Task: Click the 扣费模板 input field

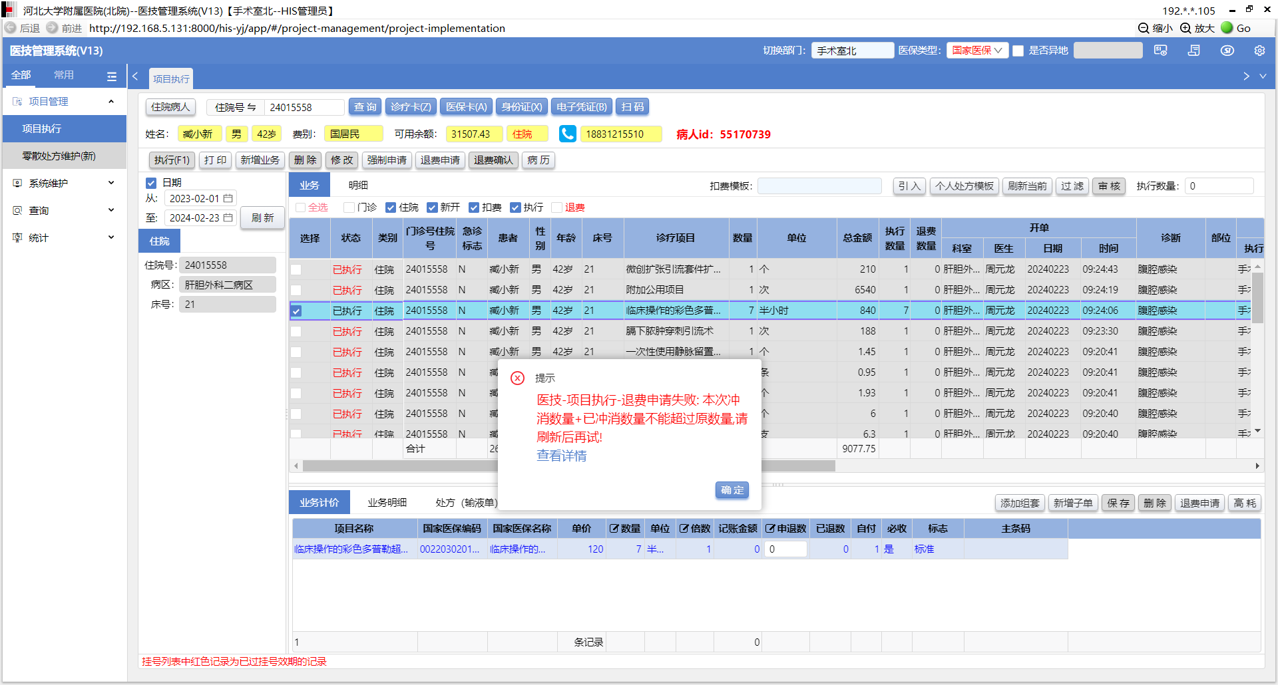Action: coord(819,186)
